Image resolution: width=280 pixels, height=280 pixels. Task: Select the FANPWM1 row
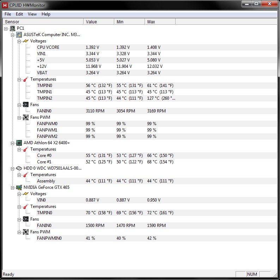coord(157,130)
